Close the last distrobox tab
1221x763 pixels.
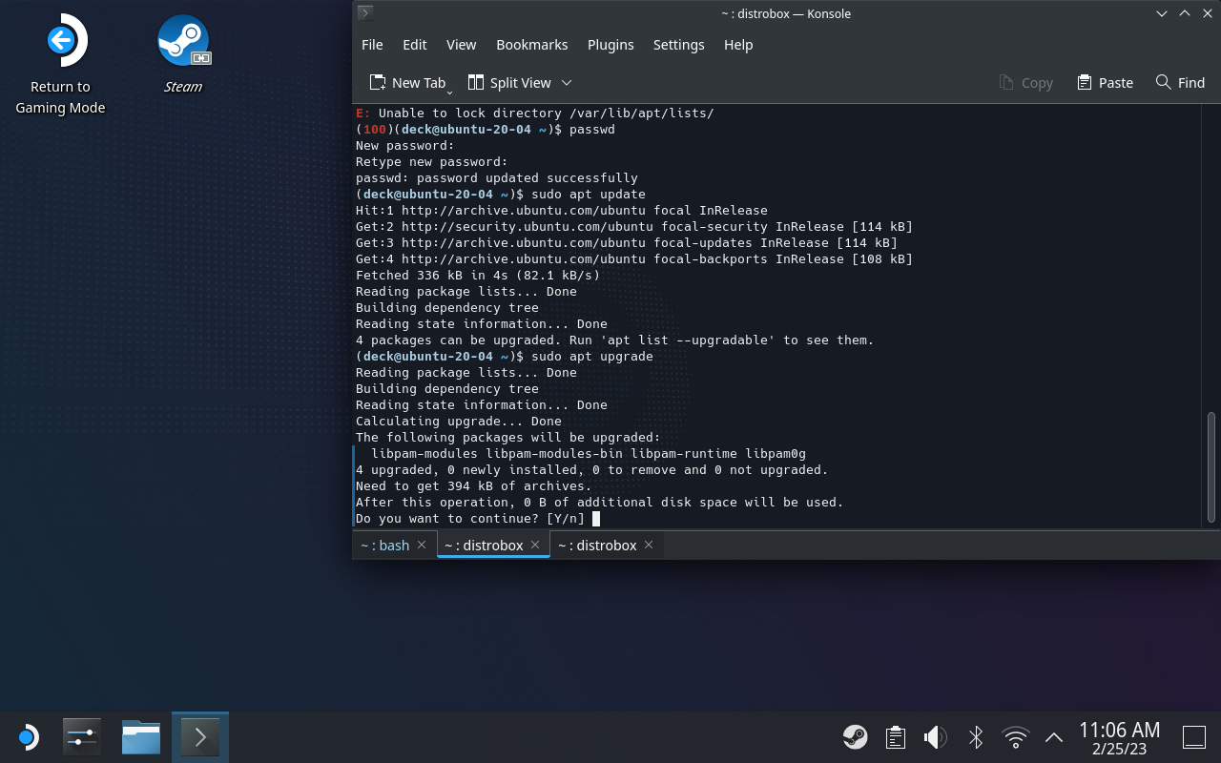(x=649, y=546)
